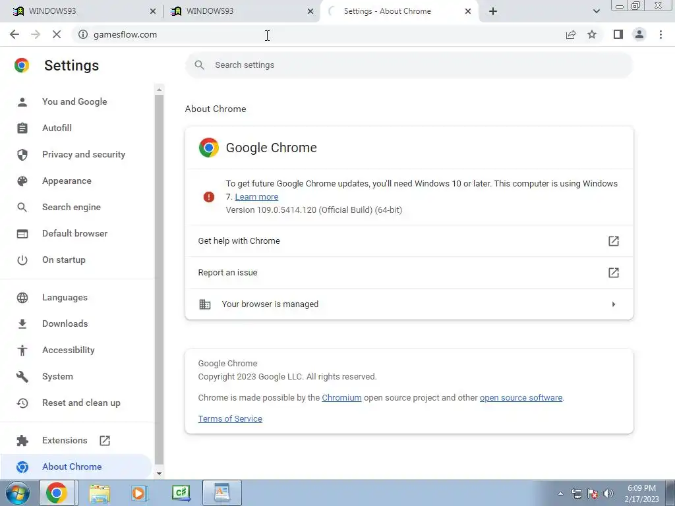The width and height of the screenshot is (675, 506).
Task: Open Reset and clean up settings
Action: pos(81,403)
